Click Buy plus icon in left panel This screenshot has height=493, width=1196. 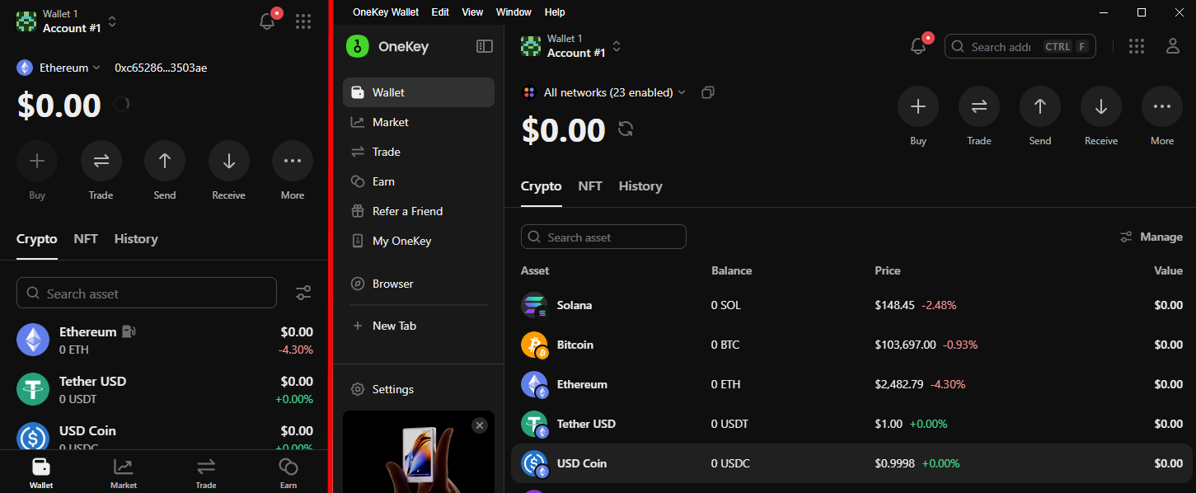[x=37, y=161]
